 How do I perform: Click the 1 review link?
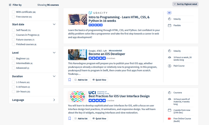click(x=110, y=101)
